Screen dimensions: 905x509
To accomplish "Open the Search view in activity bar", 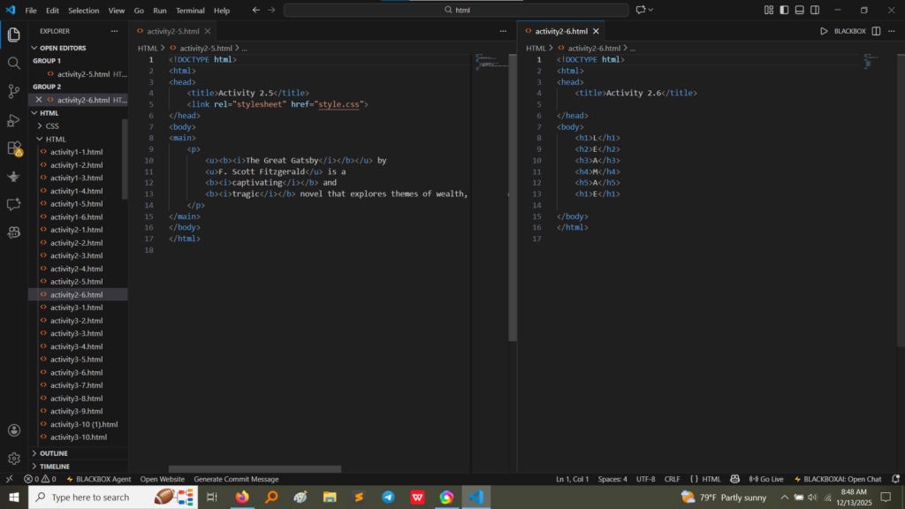I will tap(14, 64).
